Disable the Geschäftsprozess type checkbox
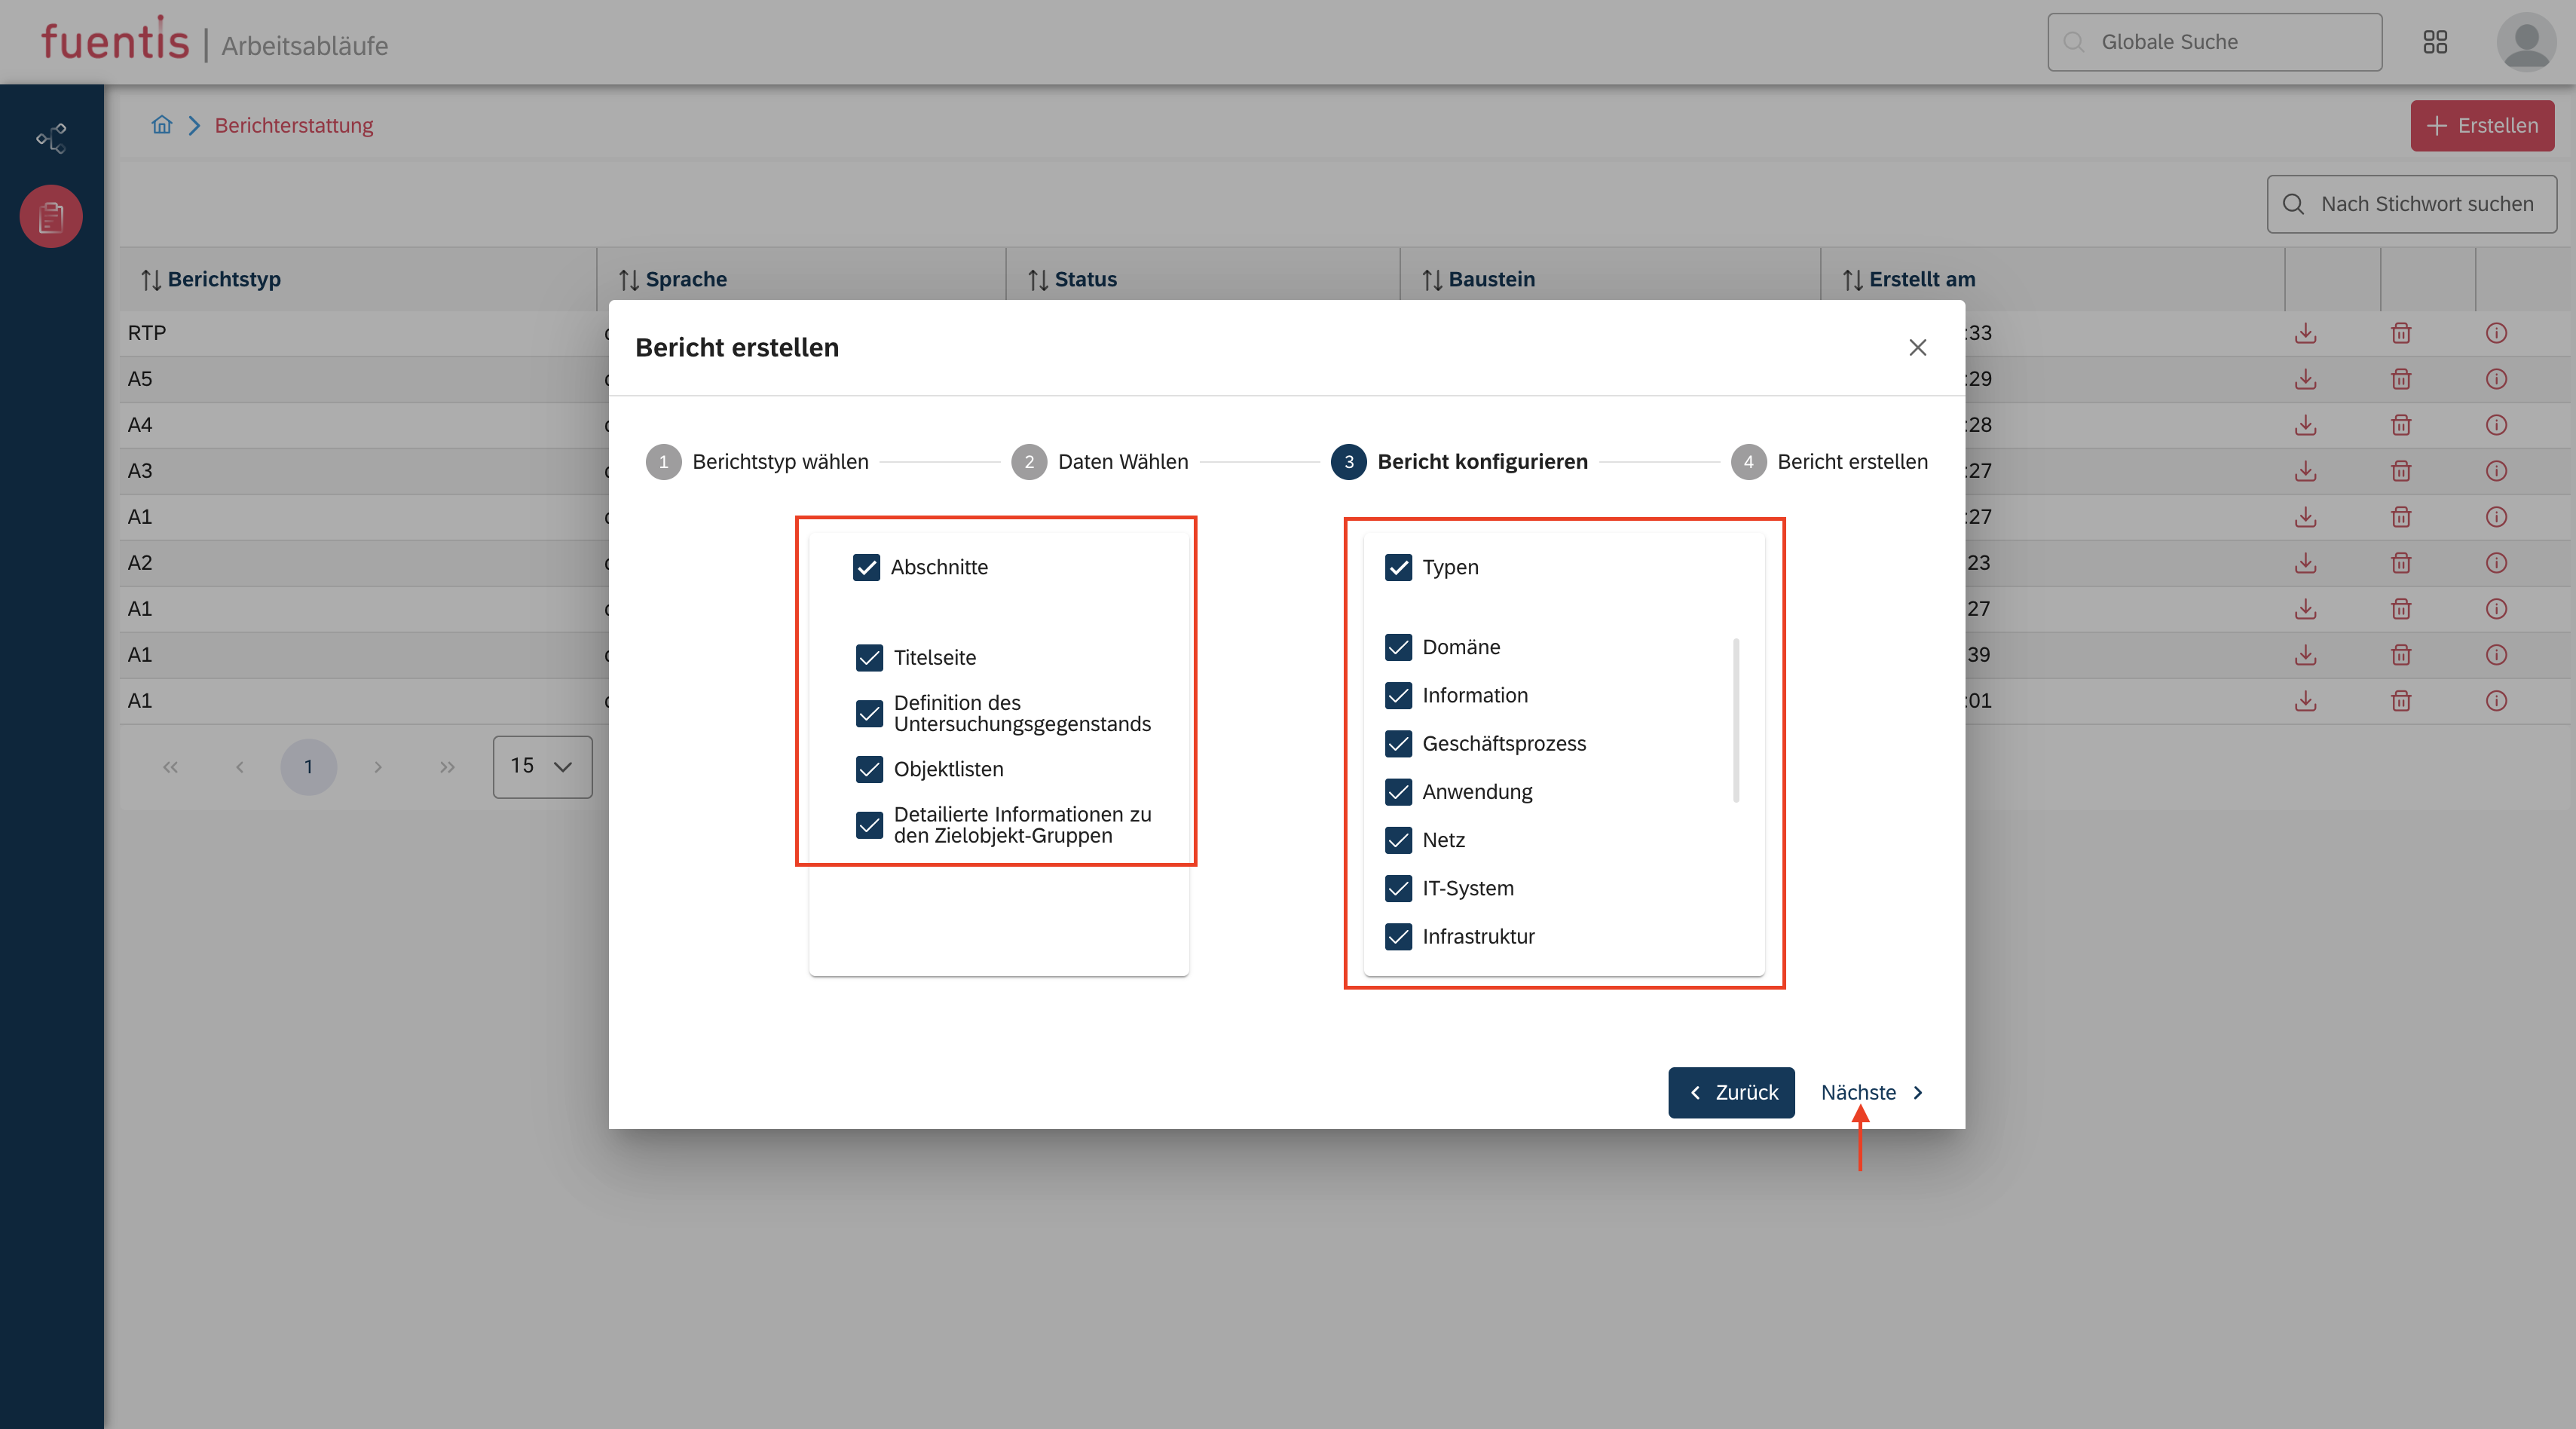2576x1429 pixels. click(1398, 743)
